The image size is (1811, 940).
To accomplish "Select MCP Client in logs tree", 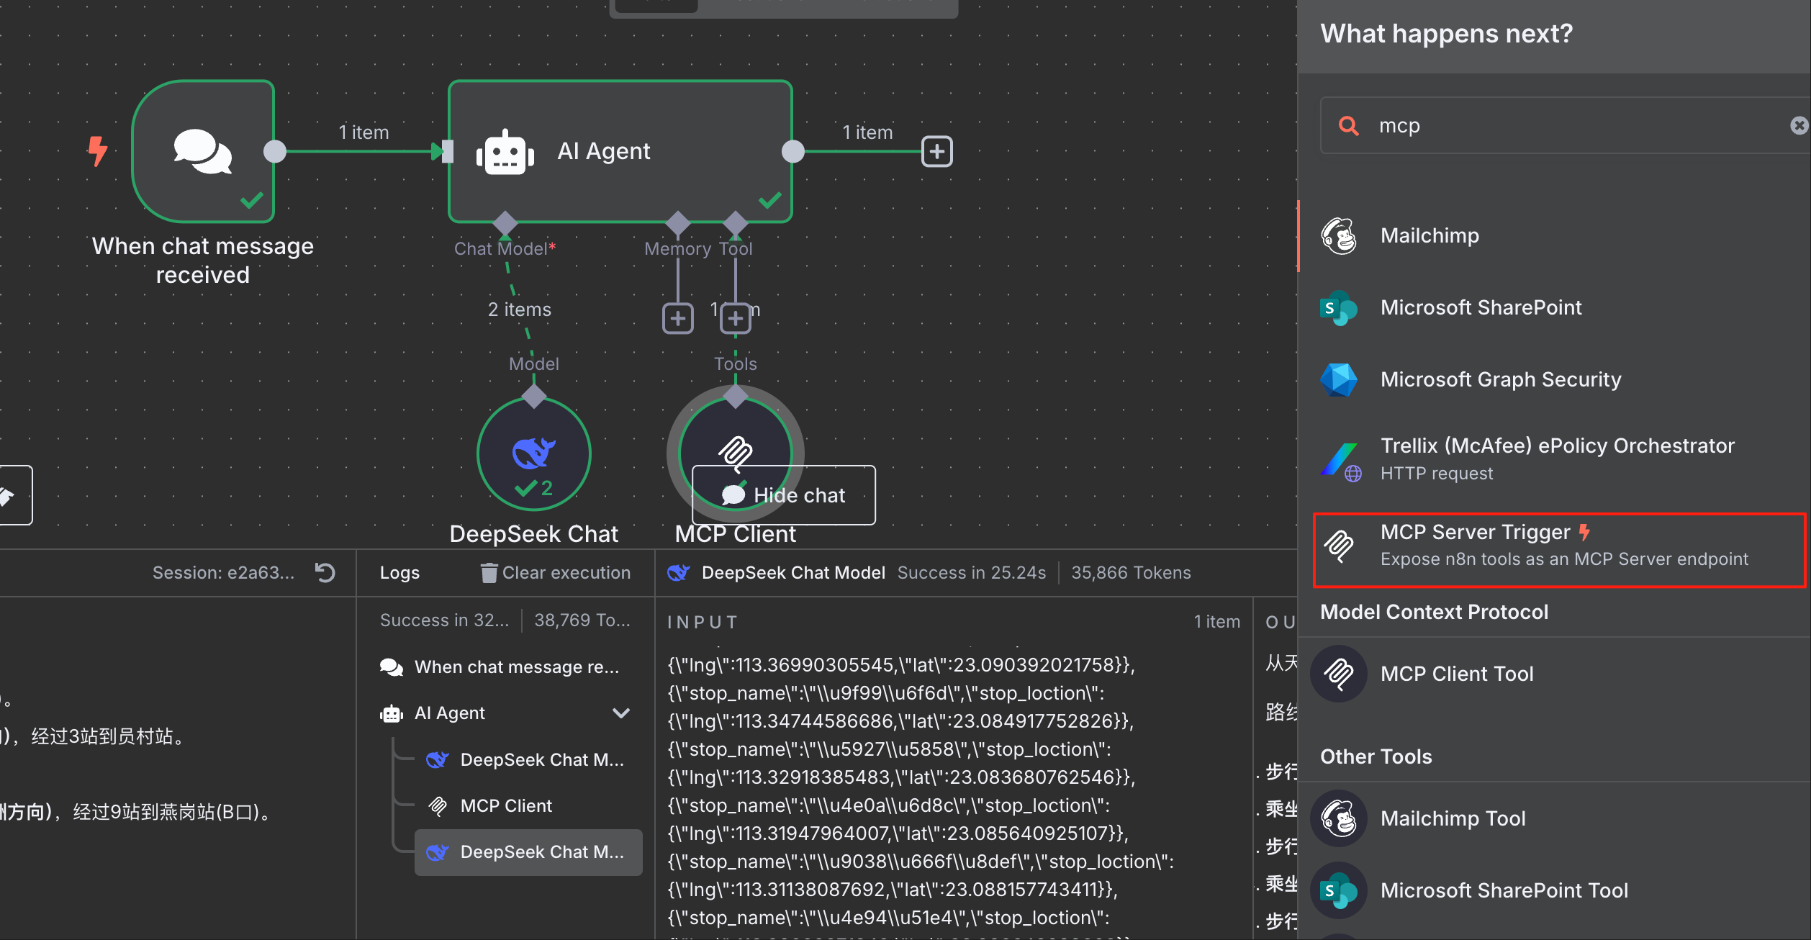I will [506, 806].
